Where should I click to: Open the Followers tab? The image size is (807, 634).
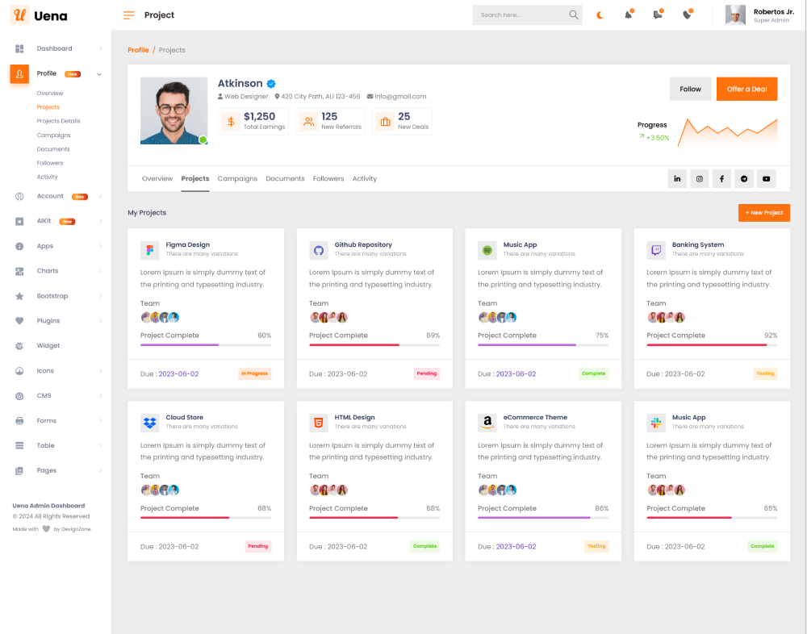click(x=328, y=179)
